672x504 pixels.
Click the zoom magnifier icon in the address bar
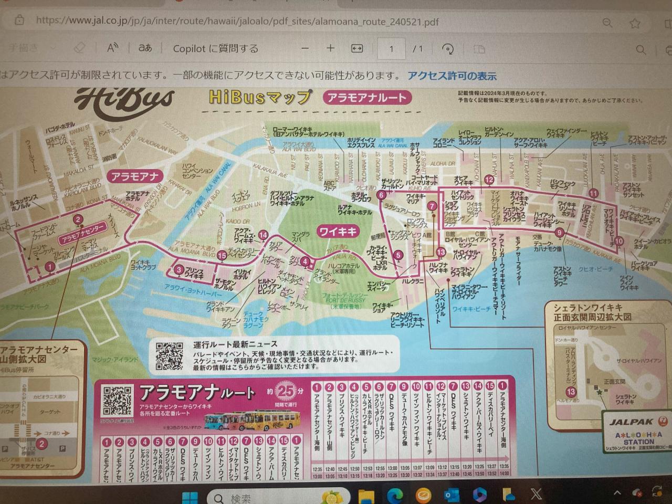(x=607, y=23)
